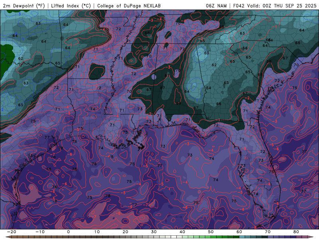Click the 70 tick label on the color scale
Viewport: 319px width, 239px height.
268,232
